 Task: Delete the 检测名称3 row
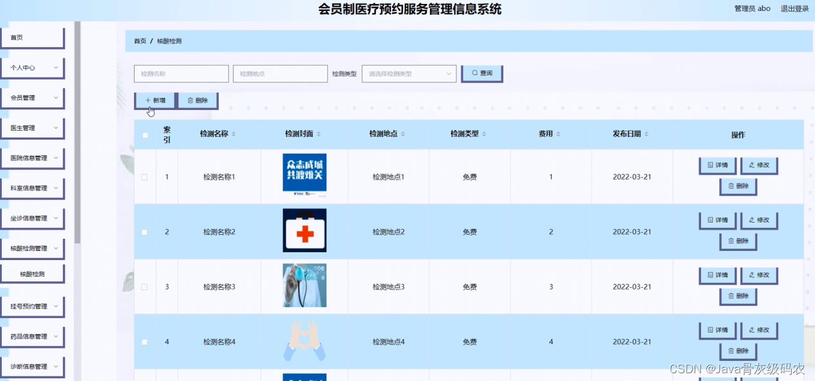738,296
